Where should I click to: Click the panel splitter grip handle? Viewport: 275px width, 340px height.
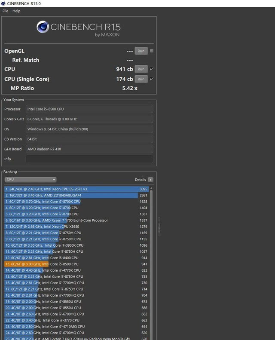click(x=159, y=226)
